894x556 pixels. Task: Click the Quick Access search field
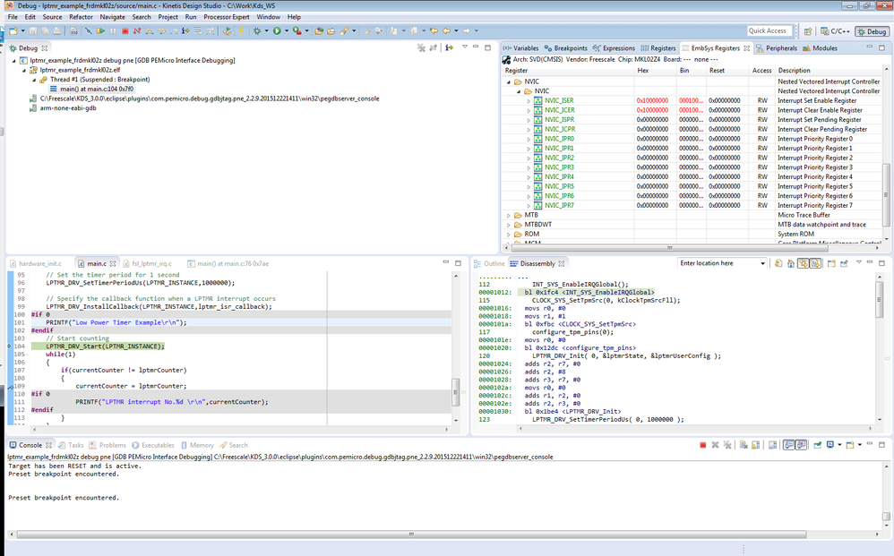pos(769,31)
